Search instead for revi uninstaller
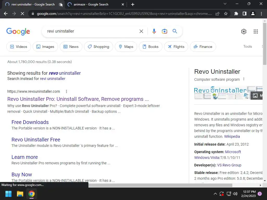Viewport: 267px width, 200px height. point(53,79)
